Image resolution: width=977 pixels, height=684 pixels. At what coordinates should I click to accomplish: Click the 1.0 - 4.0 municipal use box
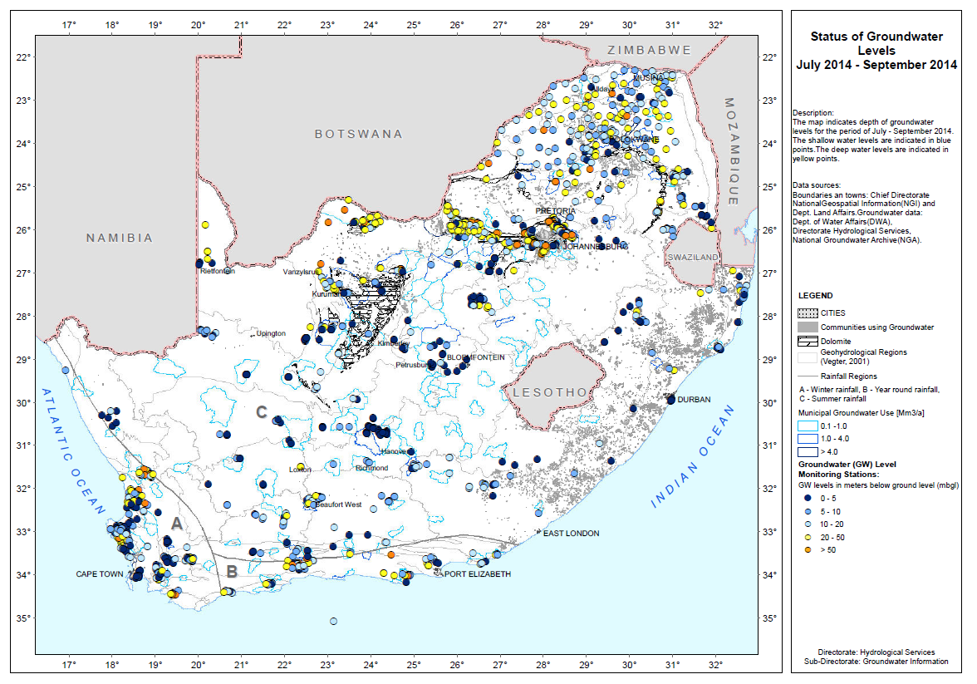tap(808, 438)
